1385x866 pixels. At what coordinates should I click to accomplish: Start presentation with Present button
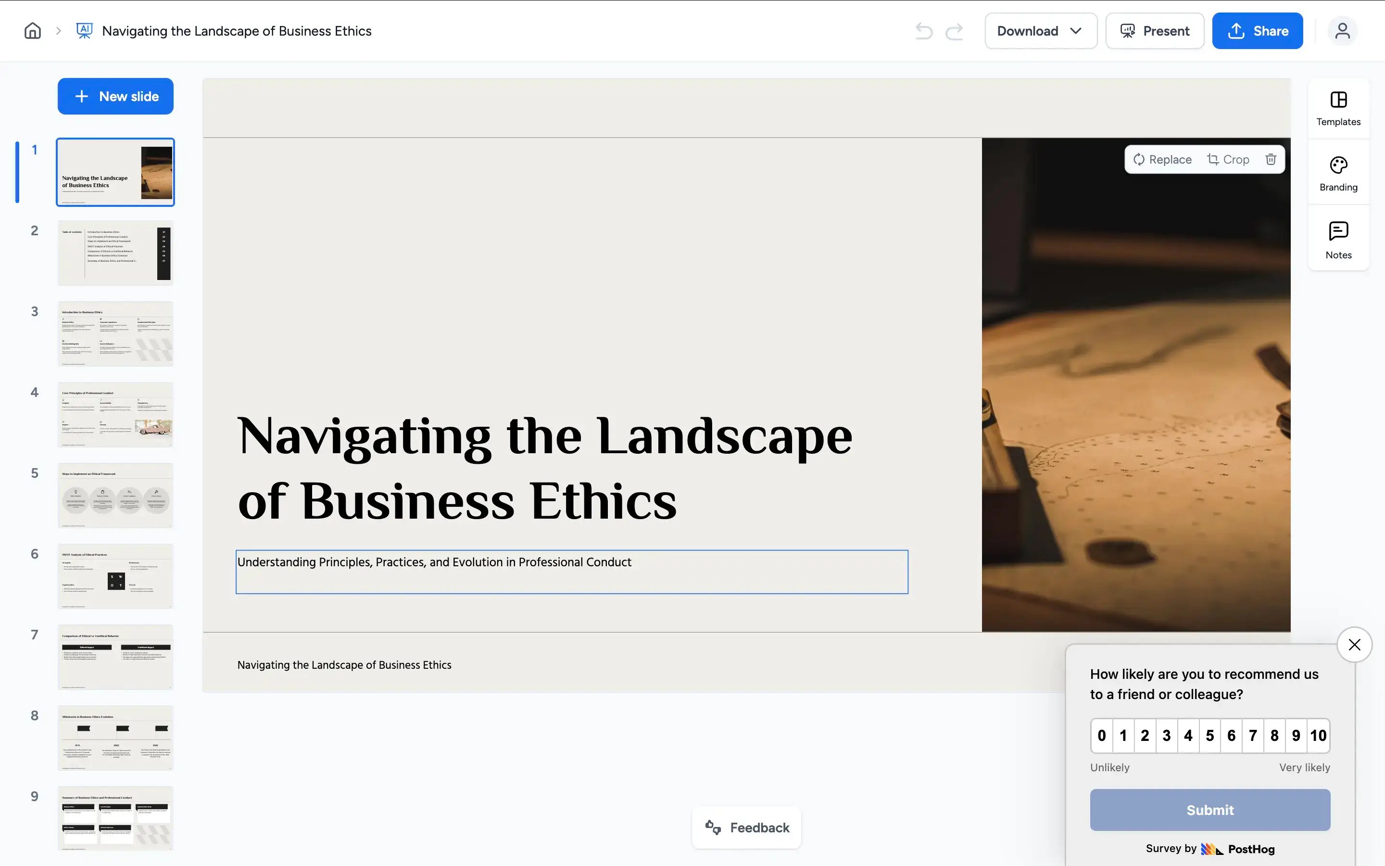pyautogui.click(x=1154, y=31)
